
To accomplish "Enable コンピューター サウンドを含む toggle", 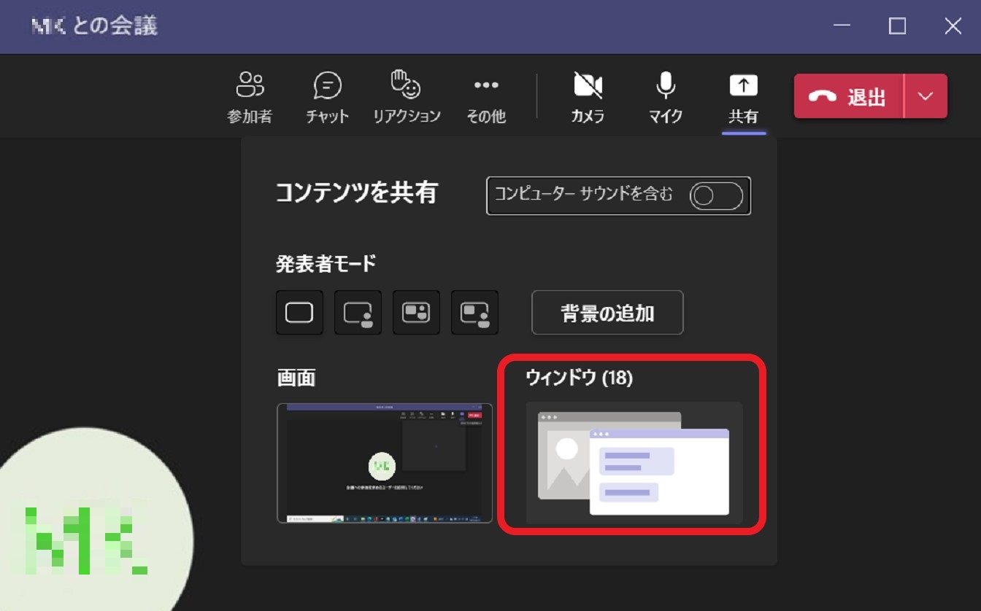I will [716, 195].
